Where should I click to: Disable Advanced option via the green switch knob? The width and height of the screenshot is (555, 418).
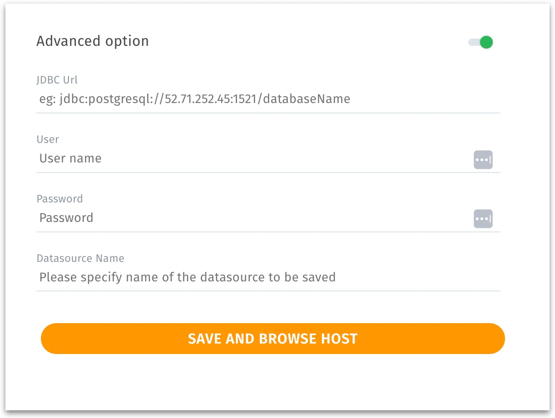click(x=486, y=43)
